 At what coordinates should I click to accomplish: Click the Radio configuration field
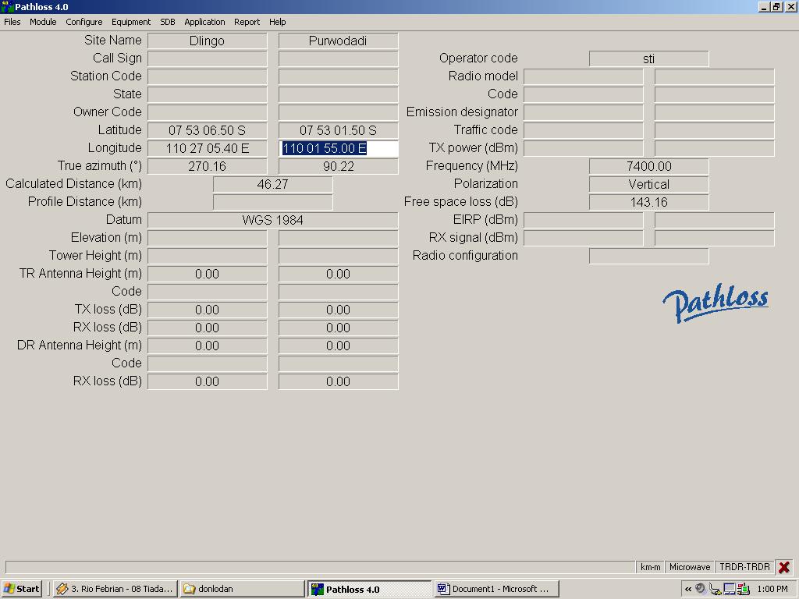click(648, 256)
